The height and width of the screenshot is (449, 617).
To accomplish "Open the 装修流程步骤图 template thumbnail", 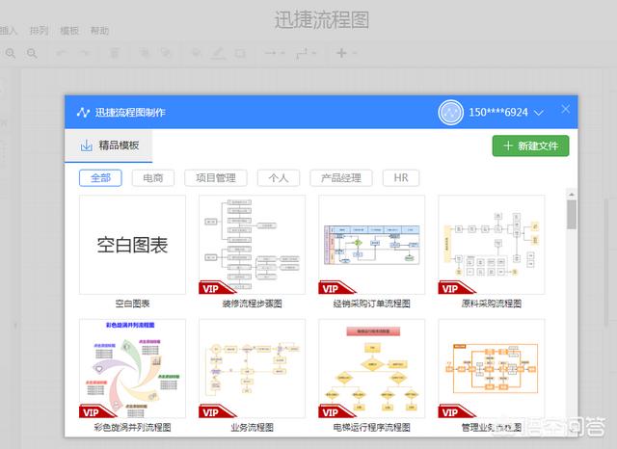I will click(252, 245).
